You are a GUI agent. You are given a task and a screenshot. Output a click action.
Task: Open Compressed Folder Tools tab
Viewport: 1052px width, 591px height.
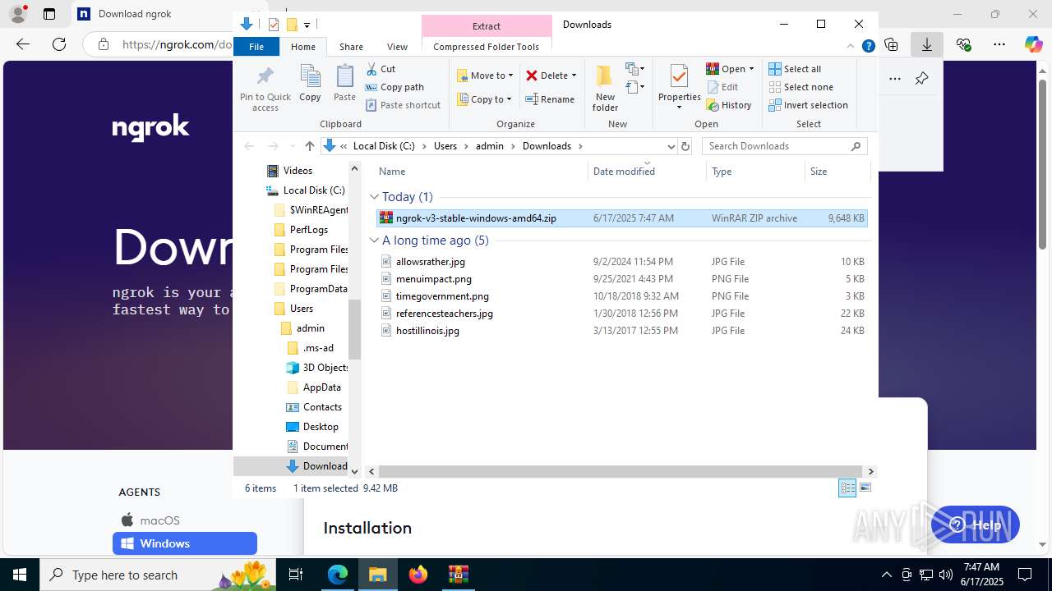pyautogui.click(x=486, y=47)
